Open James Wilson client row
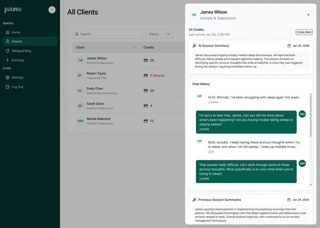Screen dimensions: 320x228 [x=128, y=60]
